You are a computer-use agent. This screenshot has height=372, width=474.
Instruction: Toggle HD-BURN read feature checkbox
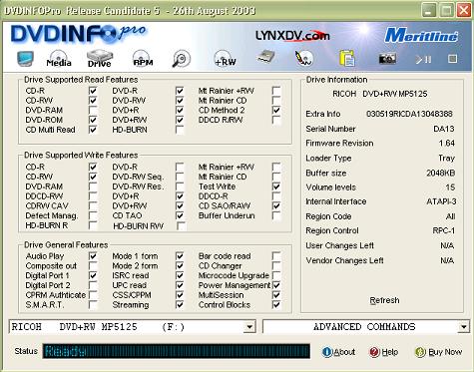click(x=180, y=130)
